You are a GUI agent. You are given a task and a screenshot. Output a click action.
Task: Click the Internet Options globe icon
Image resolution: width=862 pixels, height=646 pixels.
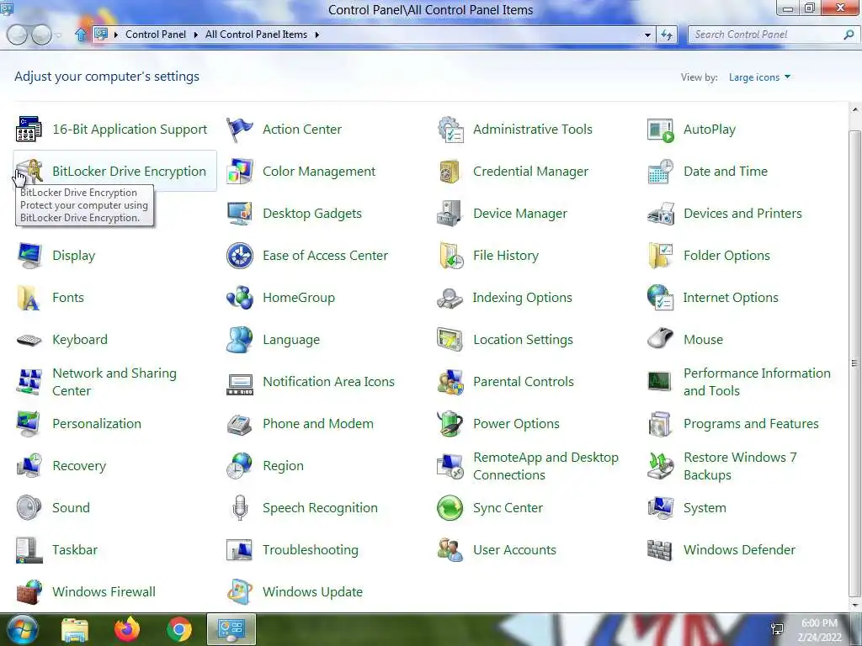click(660, 298)
